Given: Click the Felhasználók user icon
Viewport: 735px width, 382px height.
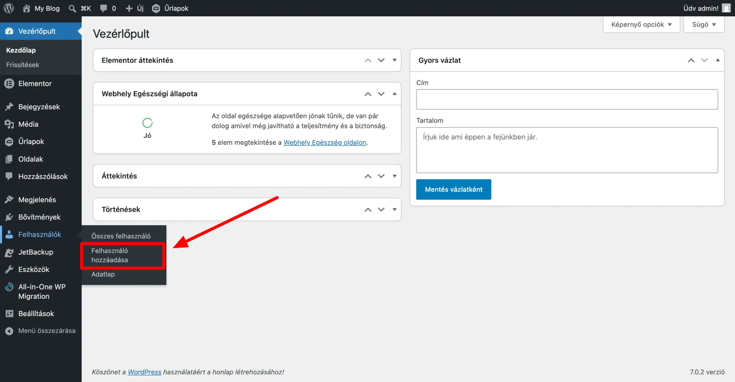Looking at the screenshot, I should (9, 234).
